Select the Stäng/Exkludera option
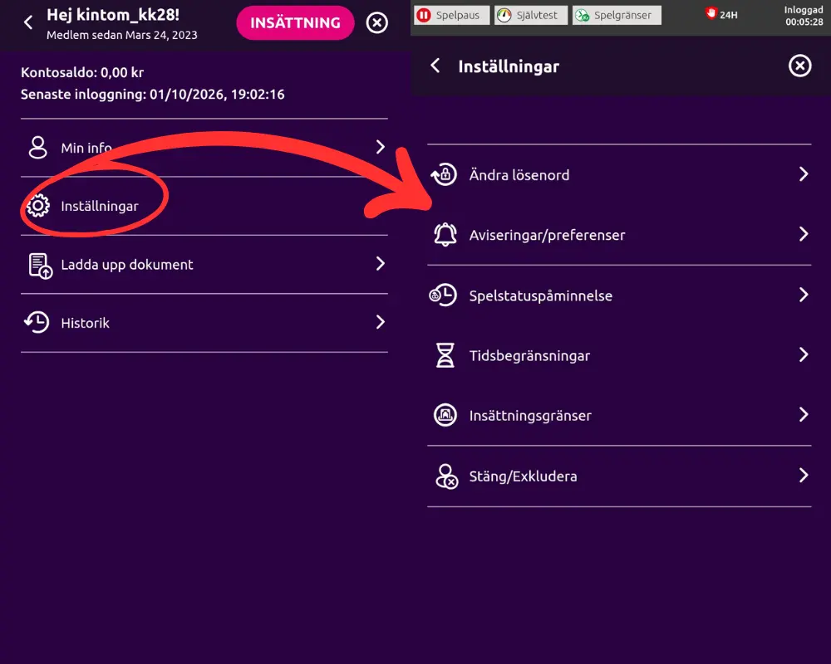 619,476
